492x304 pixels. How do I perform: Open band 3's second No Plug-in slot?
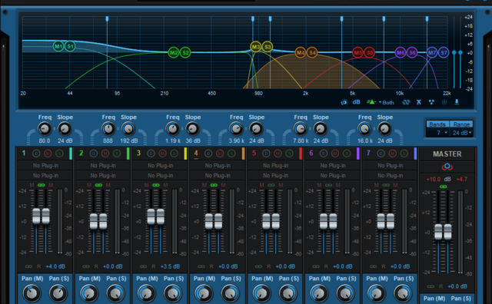pos(161,176)
